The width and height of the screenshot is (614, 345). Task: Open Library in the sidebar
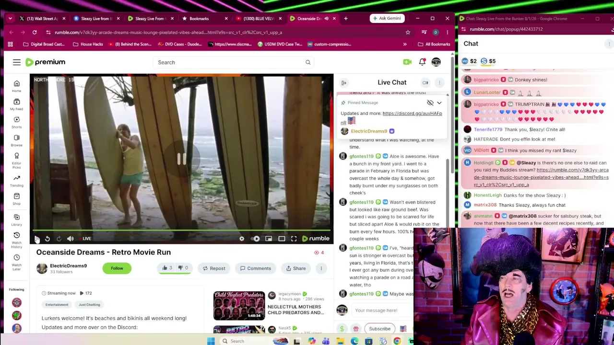click(16, 220)
